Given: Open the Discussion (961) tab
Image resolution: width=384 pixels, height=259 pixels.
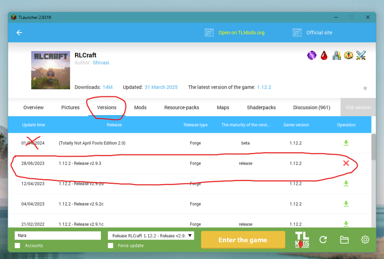Looking at the screenshot, I should (312, 108).
